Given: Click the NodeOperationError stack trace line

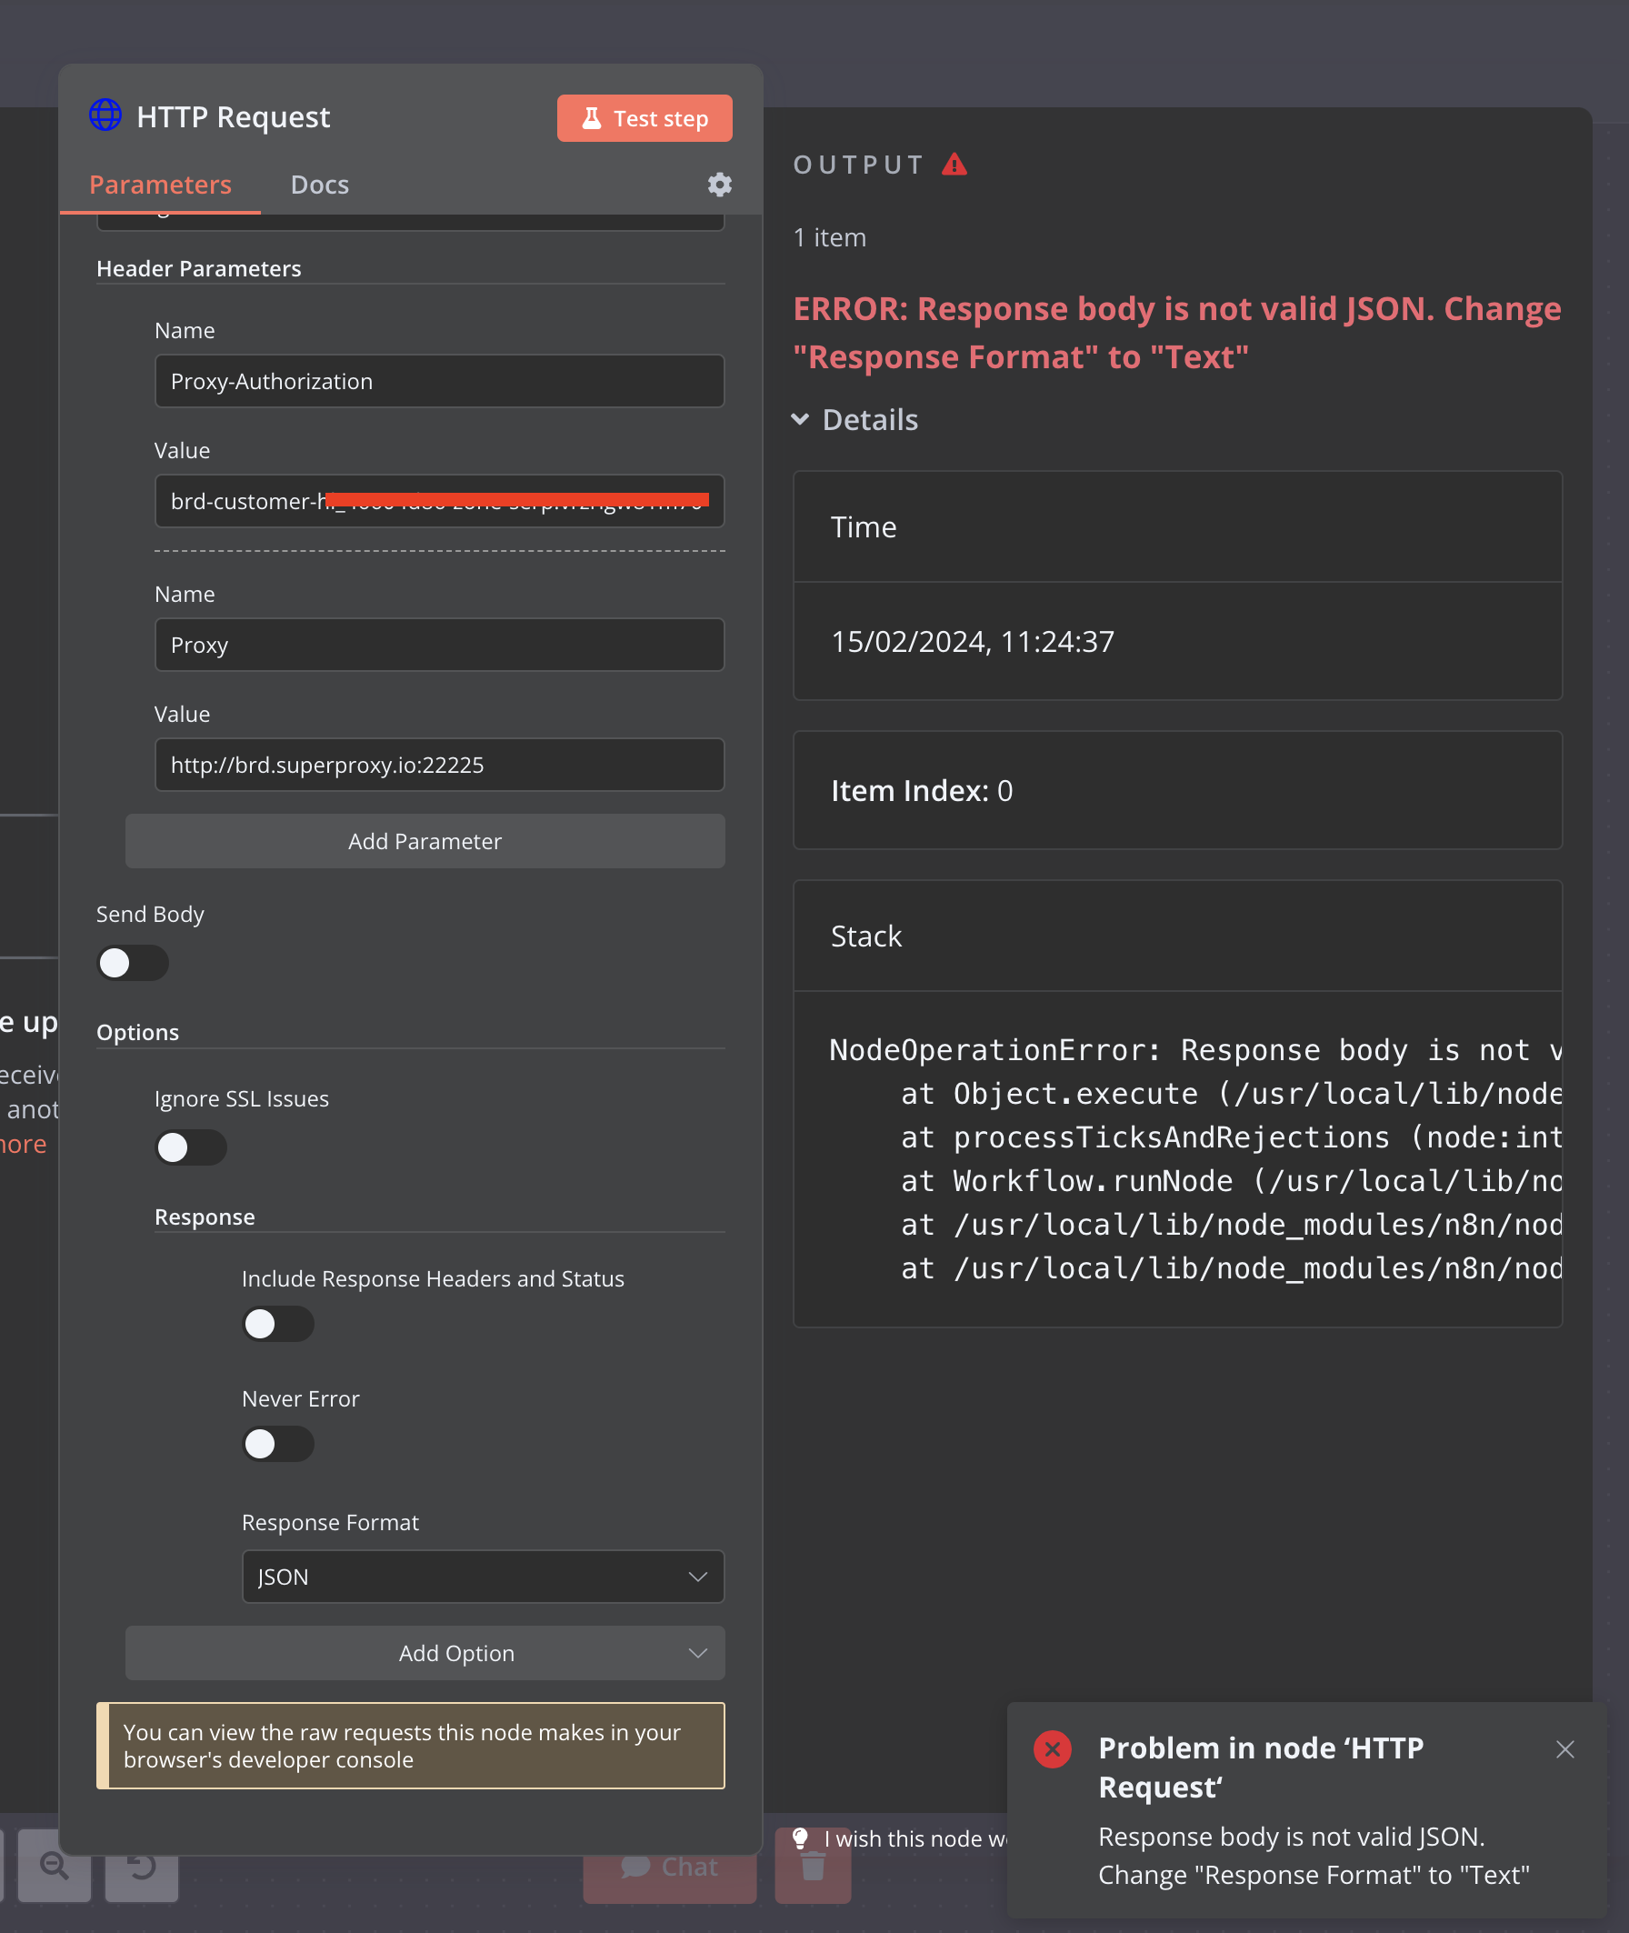Looking at the screenshot, I should pos(1195,1050).
